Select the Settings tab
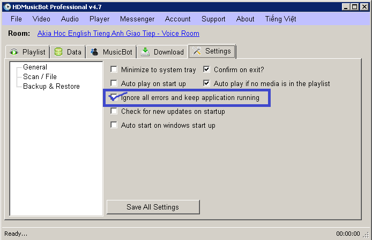372x240 pixels. pos(212,51)
